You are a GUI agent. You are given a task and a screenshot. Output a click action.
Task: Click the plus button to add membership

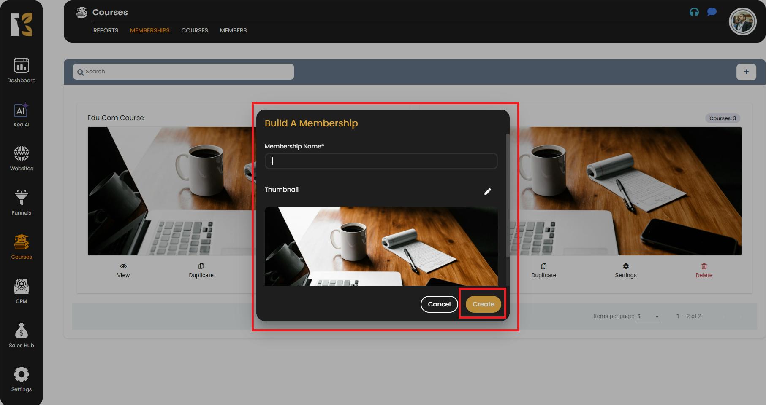[746, 72]
